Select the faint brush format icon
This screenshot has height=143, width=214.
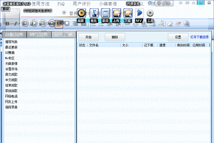click(x=178, y=24)
